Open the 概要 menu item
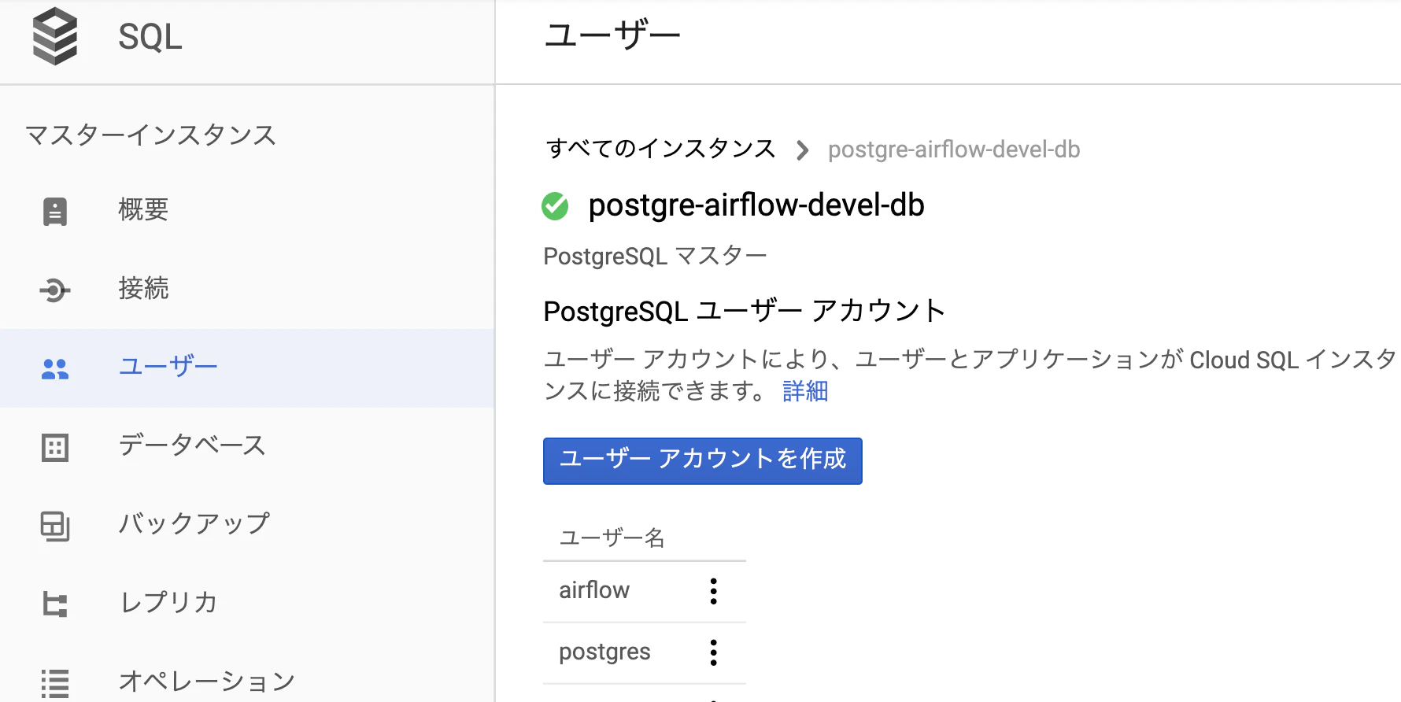Image resolution: width=1401 pixels, height=702 pixels. 247,211
